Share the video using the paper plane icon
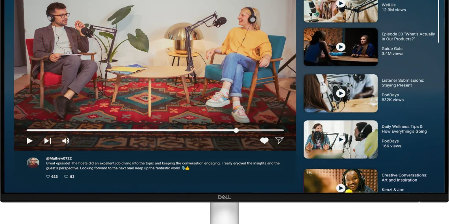 (x=279, y=141)
